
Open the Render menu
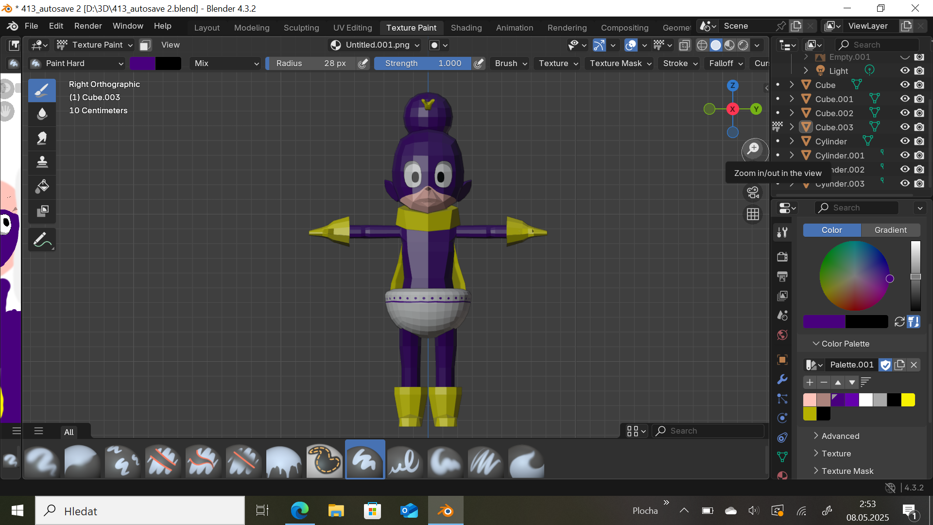pos(88,26)
